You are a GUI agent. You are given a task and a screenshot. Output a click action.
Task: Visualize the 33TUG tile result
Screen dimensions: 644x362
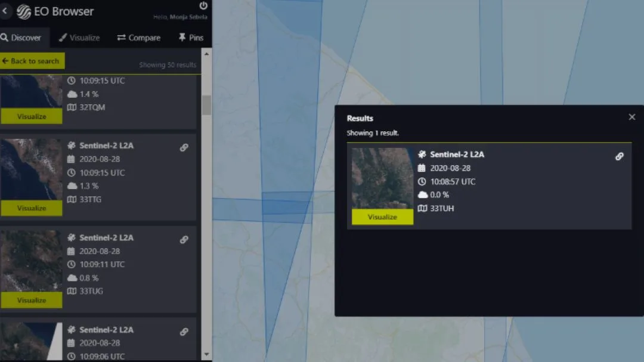pyautogui.click(x=32, y=300)
